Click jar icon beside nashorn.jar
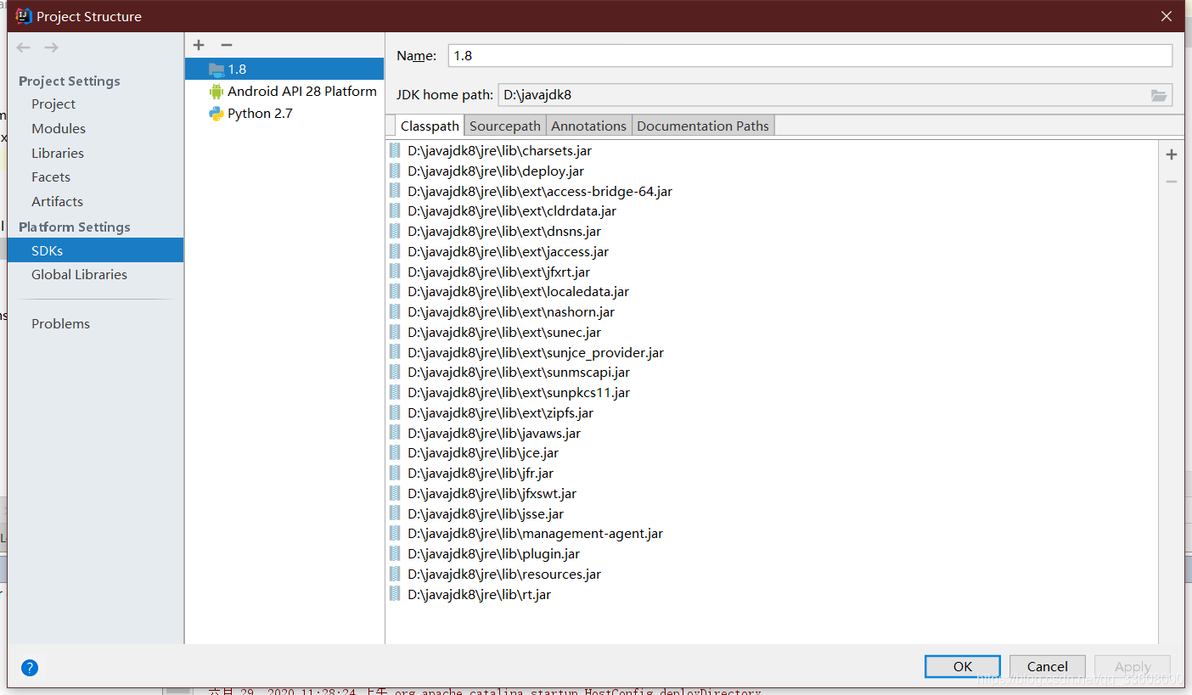 pyautogui.click(x=395, y=311)
